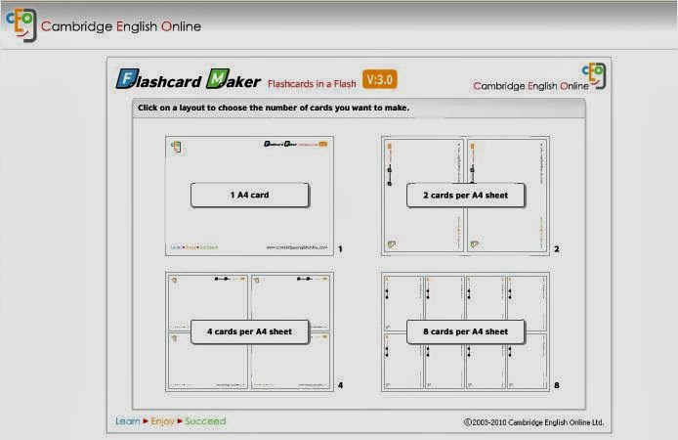Viewport: 678px width, 440px height.
Task: Click the "Succeed" word in the footer
Action: [x=205, y=421]
